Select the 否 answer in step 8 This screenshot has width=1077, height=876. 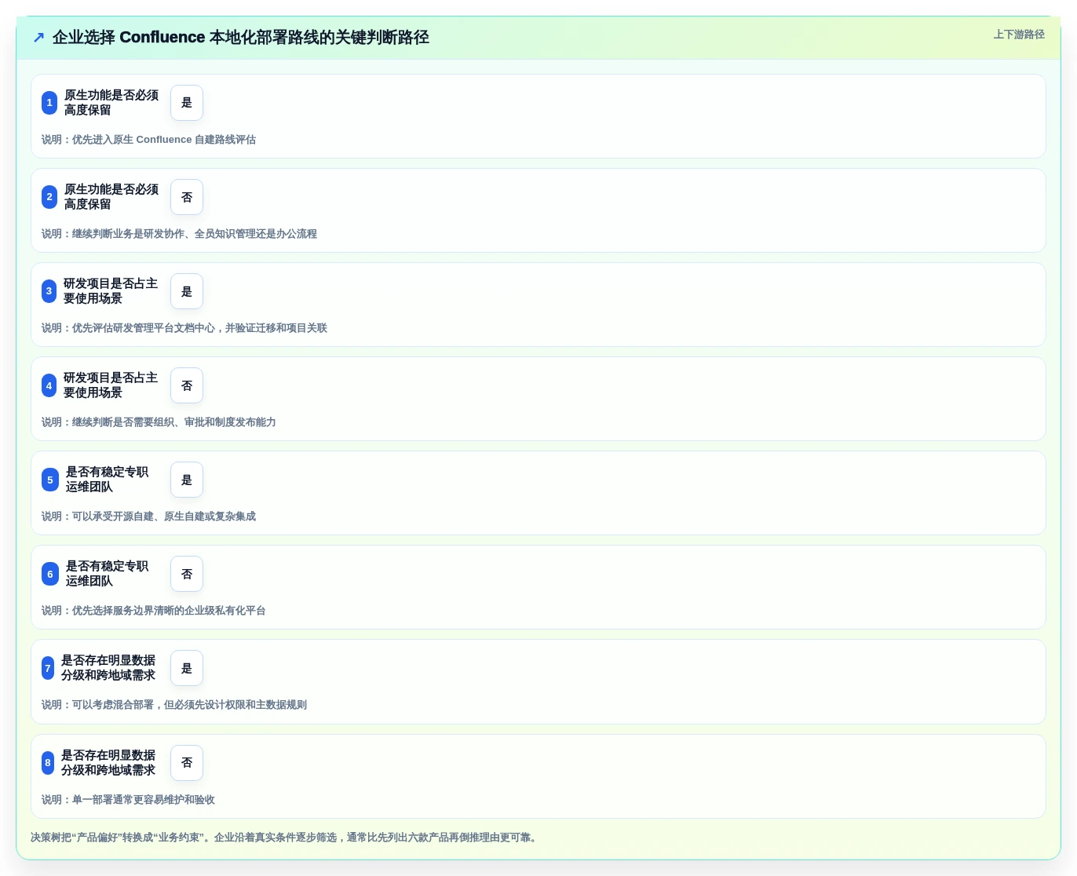pyautogui.click(x=187, y=762)
